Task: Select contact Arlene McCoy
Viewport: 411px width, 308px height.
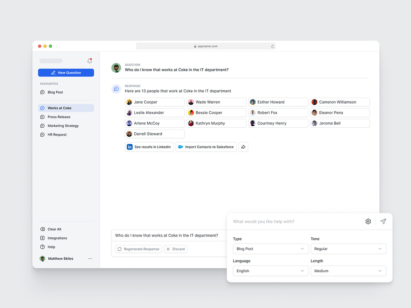Action: coord(155,123)
